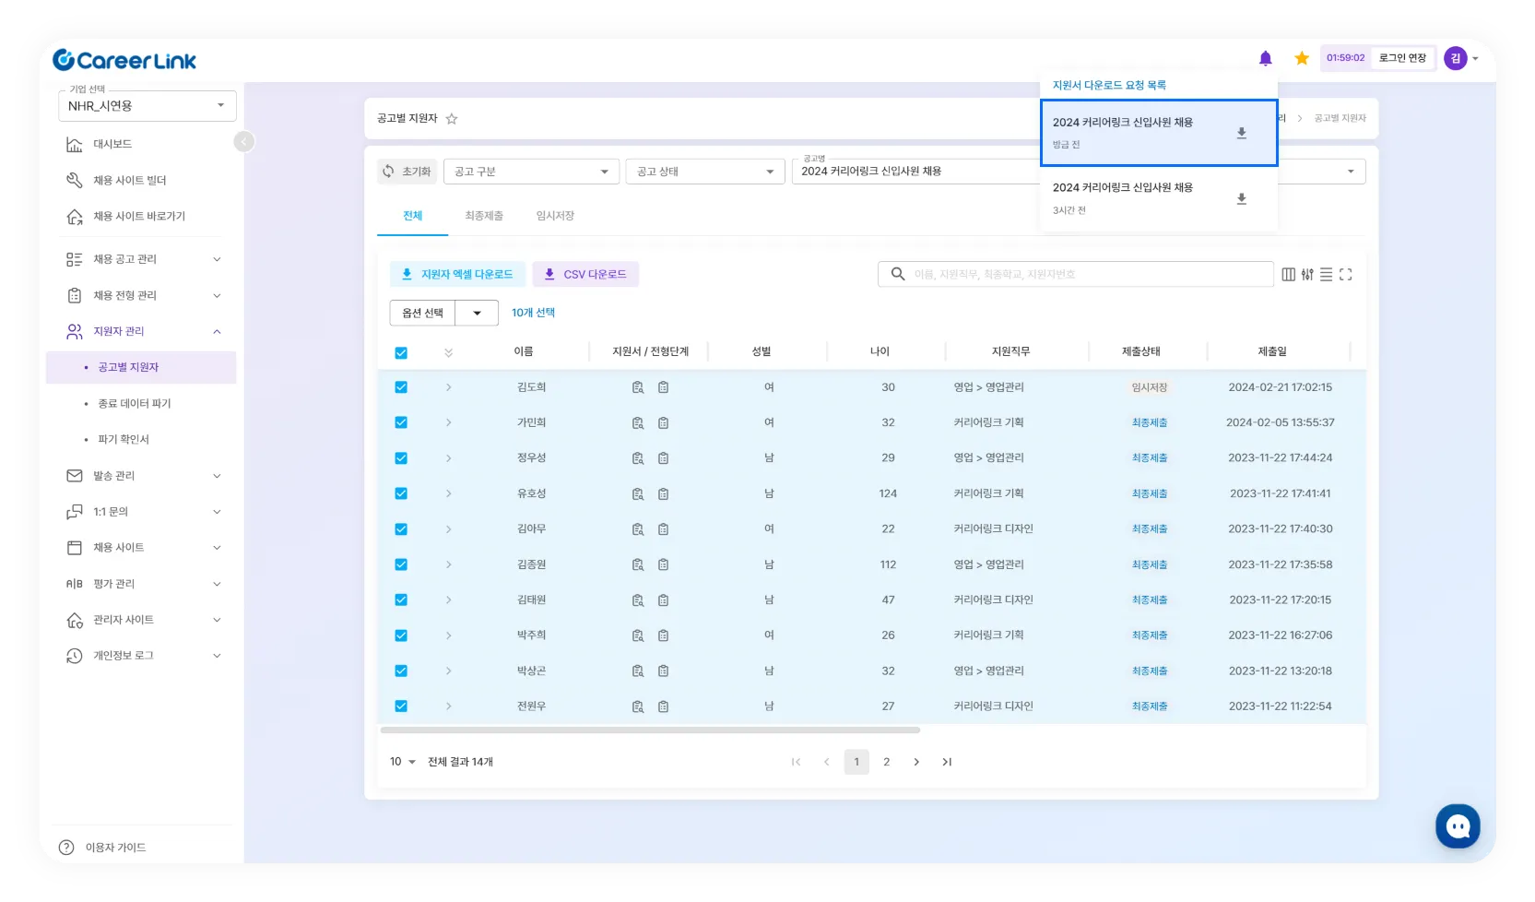The height and width of the screenshot is (902, 1535).
Task: Switch to the 임시저장 tab
Action: 555,216
